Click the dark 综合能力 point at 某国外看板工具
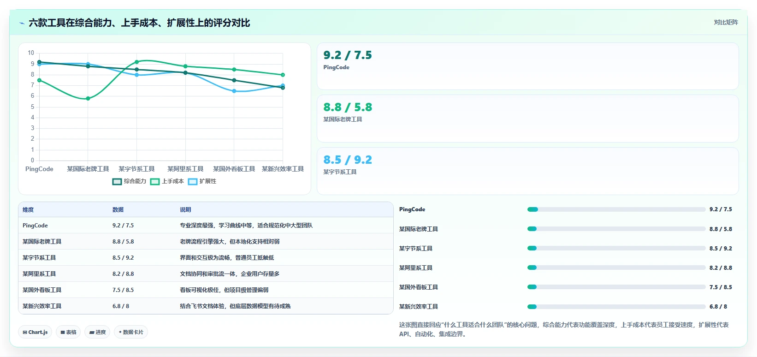This screenshot has width=757, height=357. [234, 80]
